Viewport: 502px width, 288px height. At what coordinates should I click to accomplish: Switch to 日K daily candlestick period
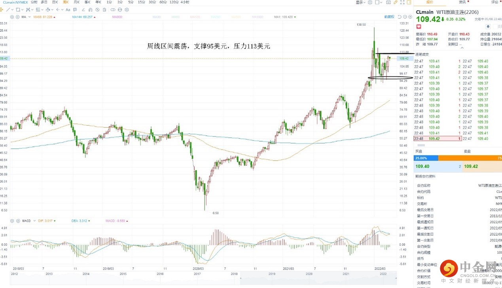(x=55, y=2)
